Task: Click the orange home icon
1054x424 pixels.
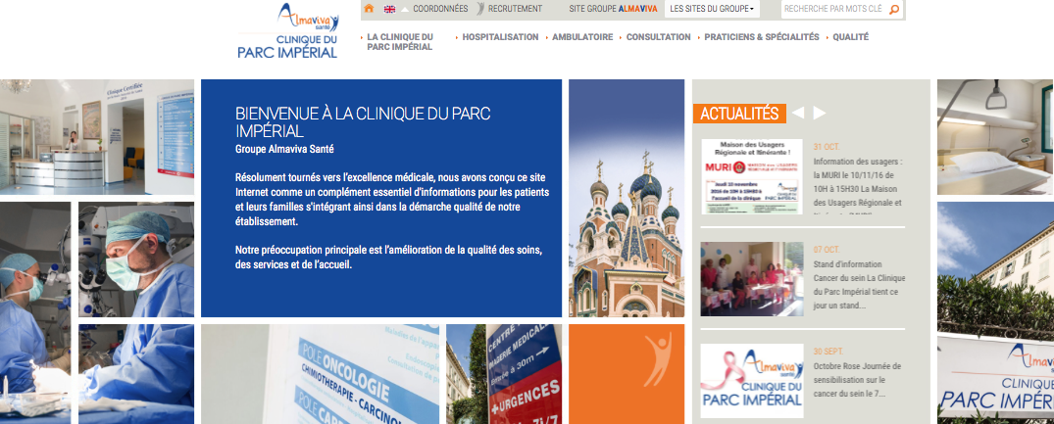Action: (369, 9)
